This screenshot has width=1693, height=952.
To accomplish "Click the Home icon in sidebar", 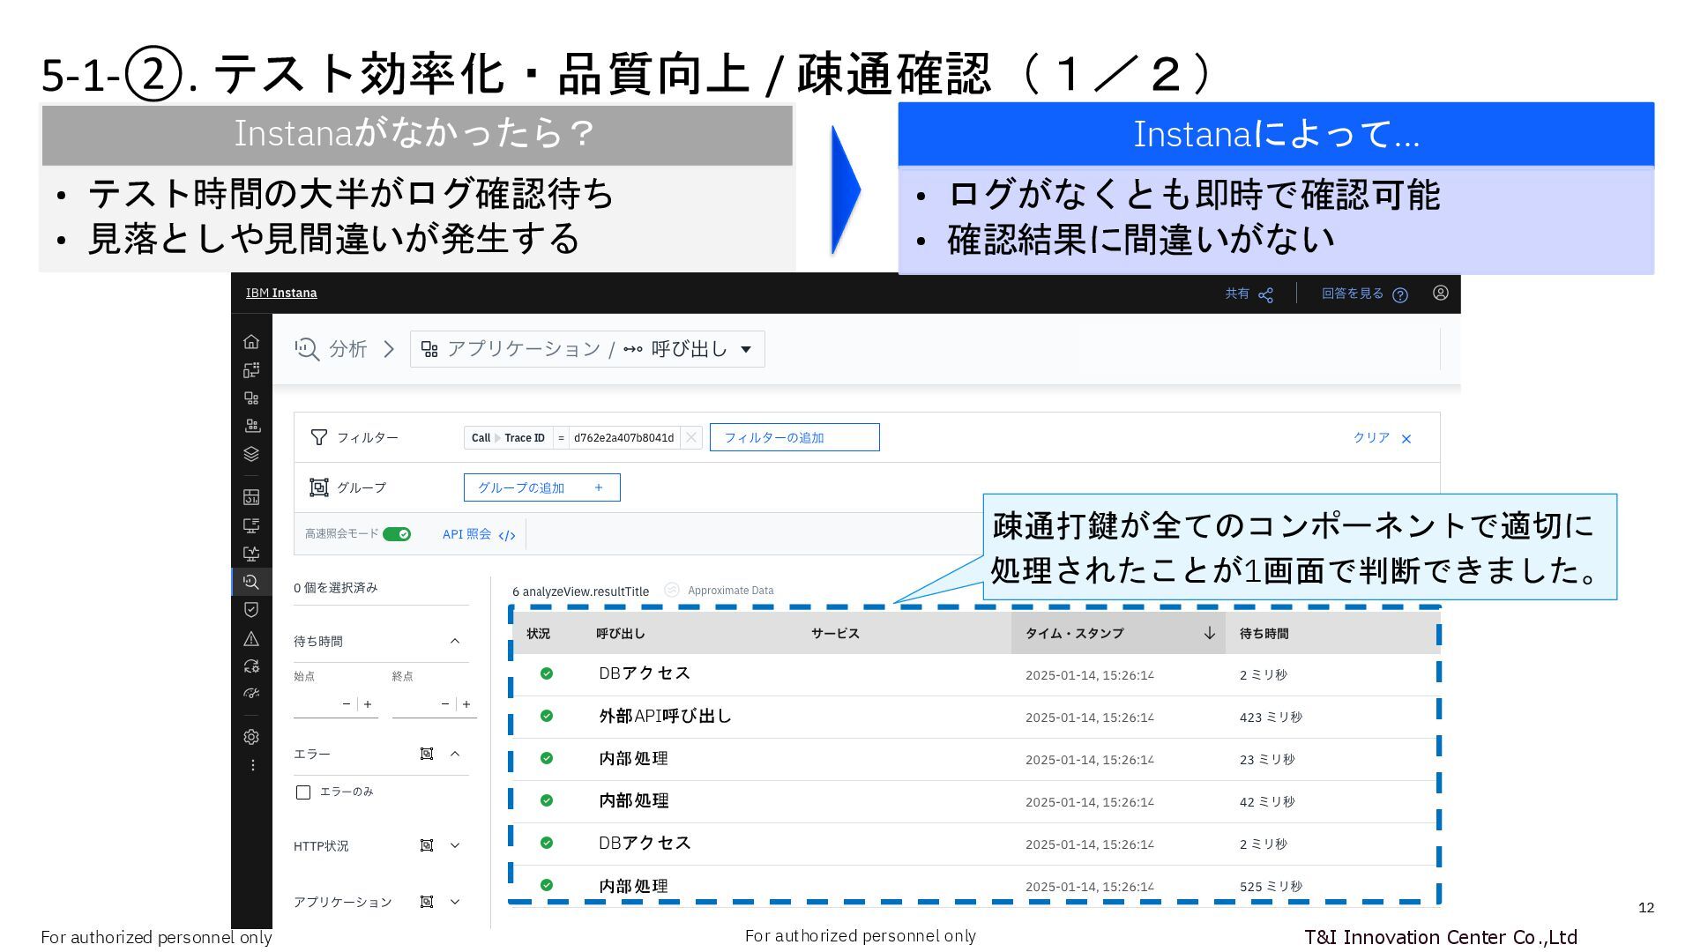I will pyautogui.click(x=251, y=342).
